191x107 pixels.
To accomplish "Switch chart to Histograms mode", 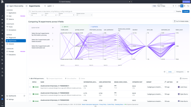I will click(x=180, y=72).
